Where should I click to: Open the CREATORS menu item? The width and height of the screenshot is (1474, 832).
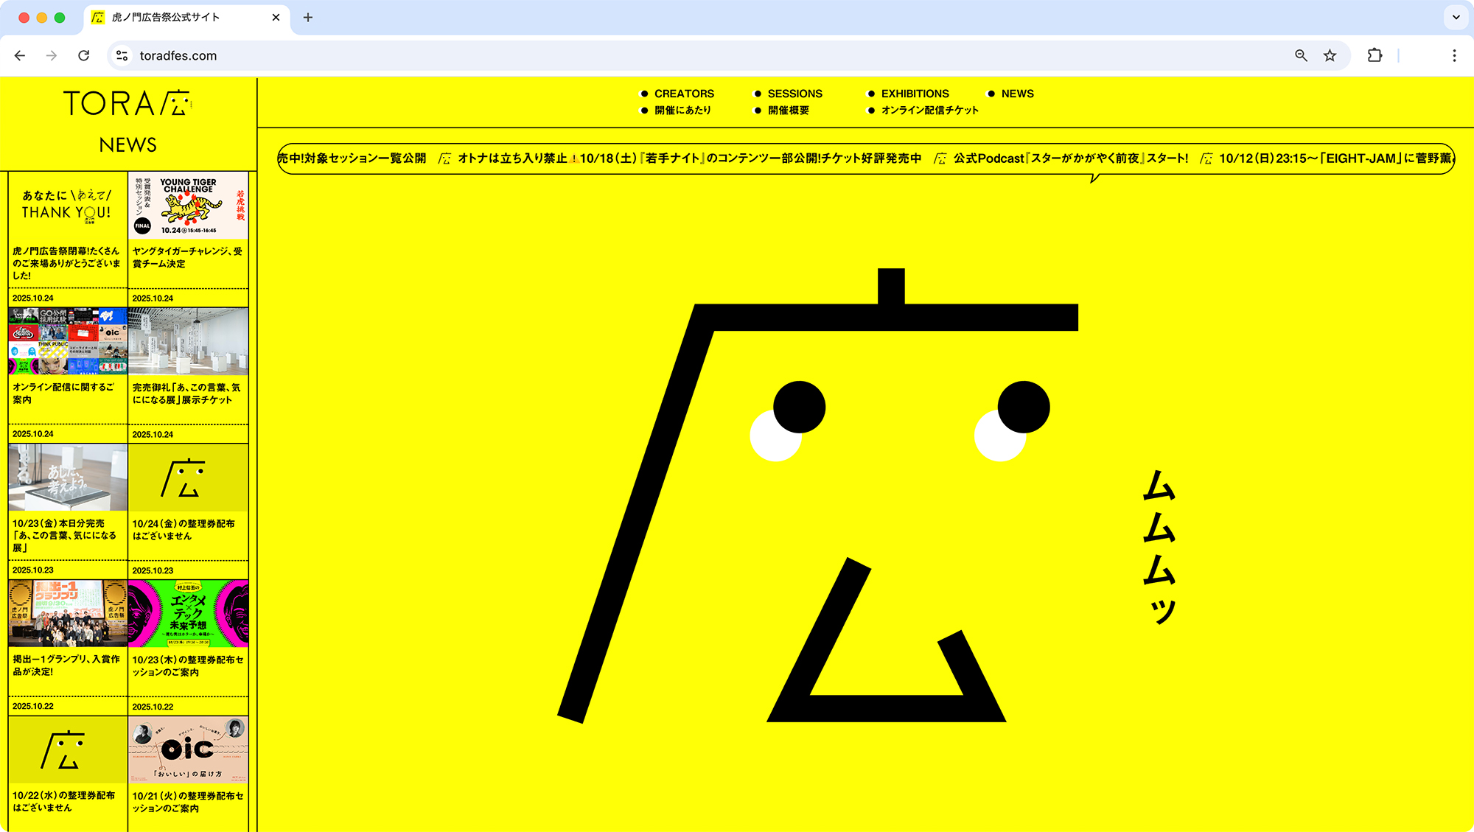point(683,94)
